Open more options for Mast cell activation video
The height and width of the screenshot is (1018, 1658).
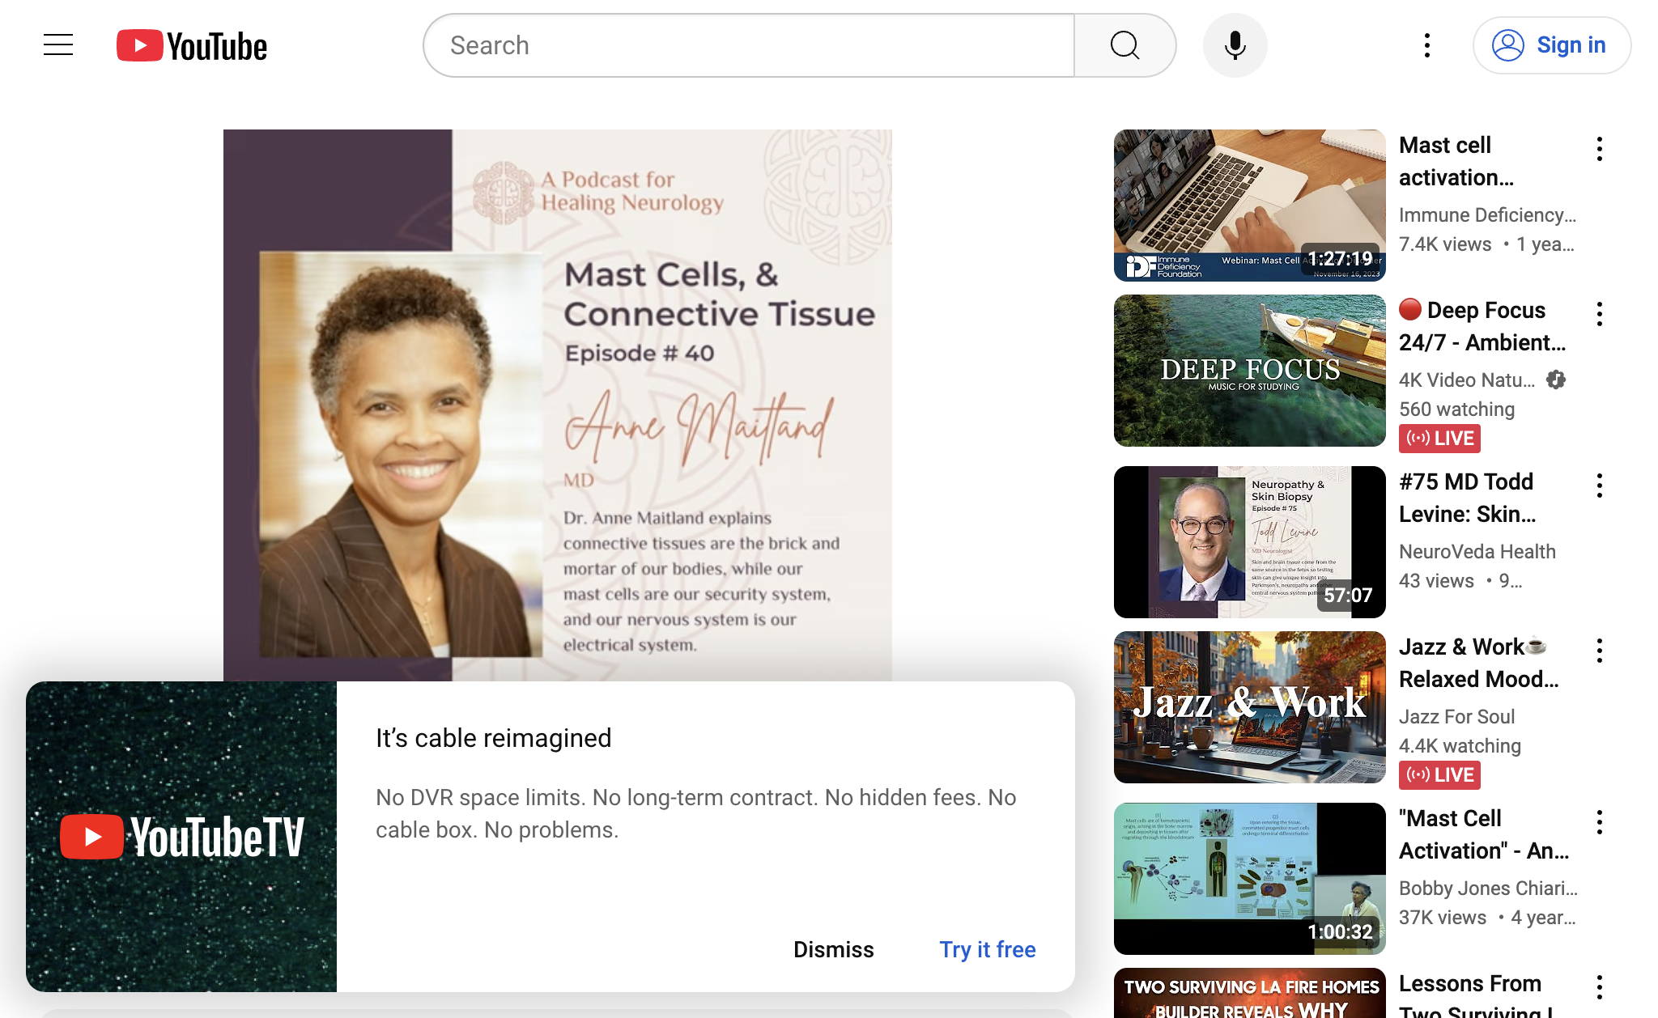[x=1600, y=149]
